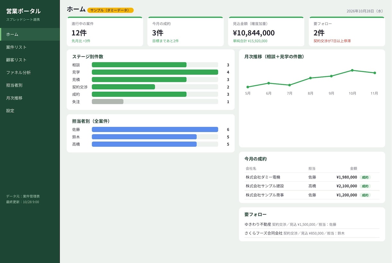Image resolution: width=392 pixels, height=263 pixels.
Task: Click the 相談 stage bar
Action: (139, 65)
